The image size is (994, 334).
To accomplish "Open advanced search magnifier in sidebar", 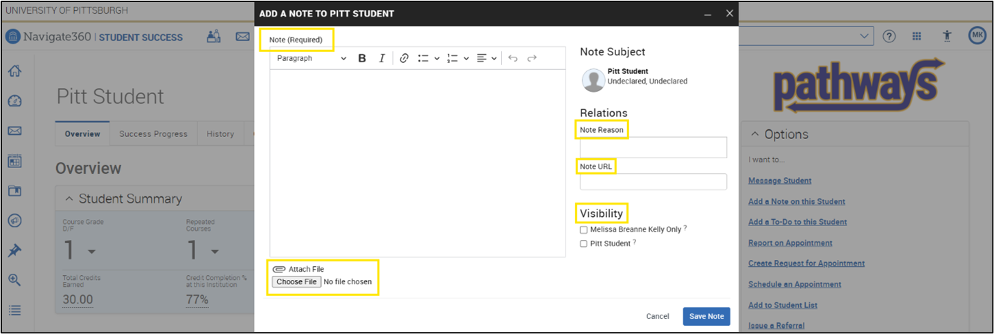I will point(15,280).
